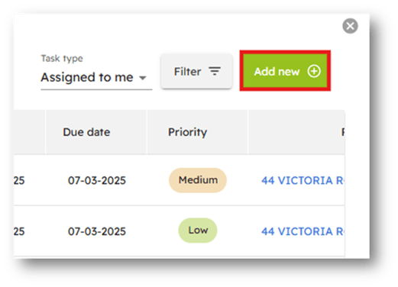Click the partially visible rightmost column header
Screen dimensions: 398x287
[x=296, y=132]
